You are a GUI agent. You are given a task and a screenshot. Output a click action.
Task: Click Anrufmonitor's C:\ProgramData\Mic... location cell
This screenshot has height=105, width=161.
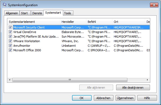point(128,46)
